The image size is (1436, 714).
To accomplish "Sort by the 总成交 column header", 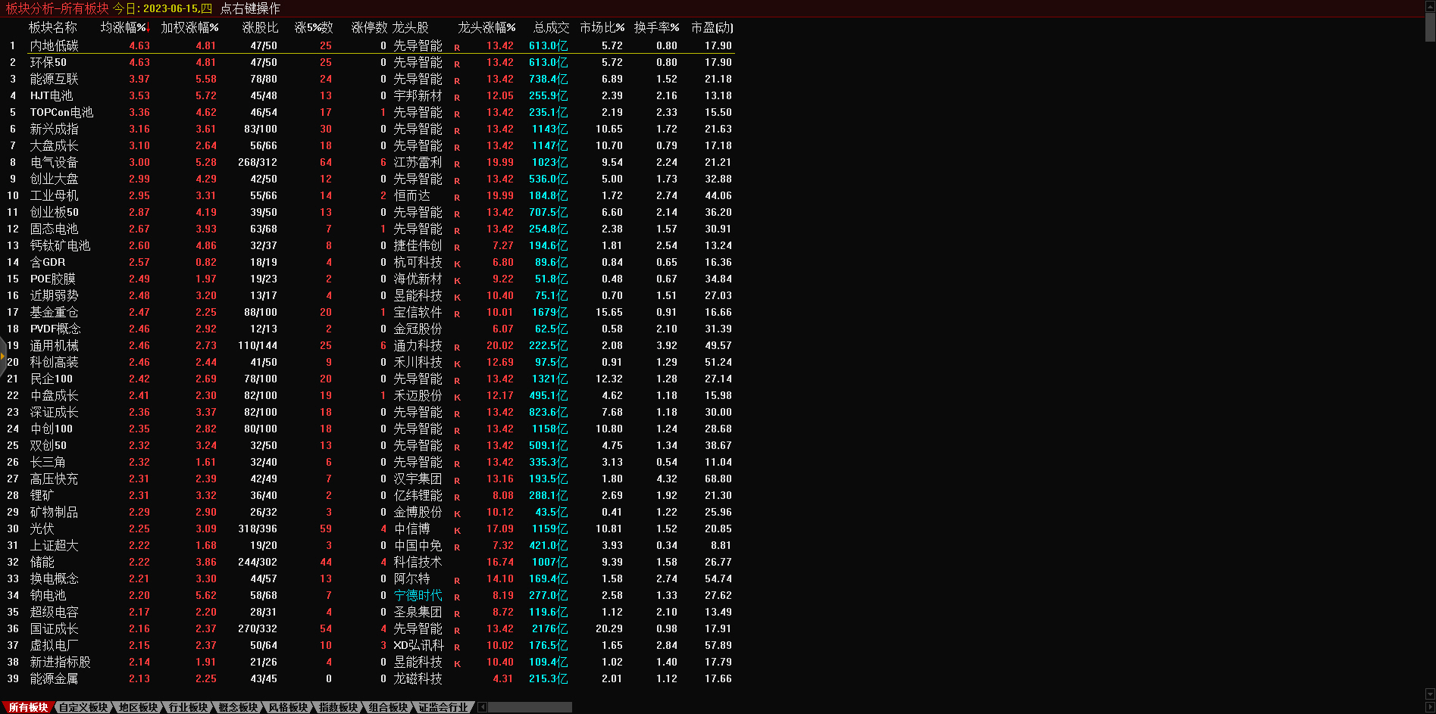I will 551,27.
